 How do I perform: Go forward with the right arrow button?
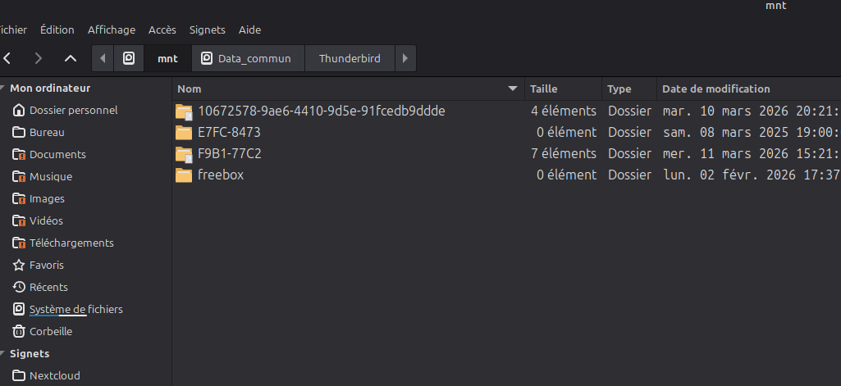coord(39,58)
